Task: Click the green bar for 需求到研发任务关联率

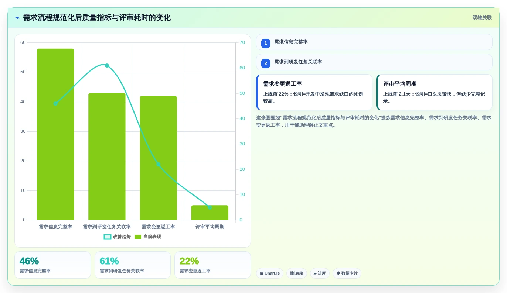Action: (x=107, y=156)
